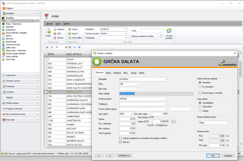Image resolution: width=244 pixels, height=161 pixels.
Task: Enable Dozvoli upis u normativ
Action: (200, 93)
